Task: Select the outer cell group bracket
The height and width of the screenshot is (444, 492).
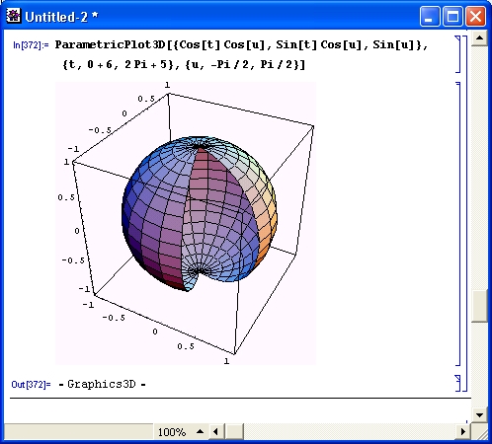Action: point(464,213)
